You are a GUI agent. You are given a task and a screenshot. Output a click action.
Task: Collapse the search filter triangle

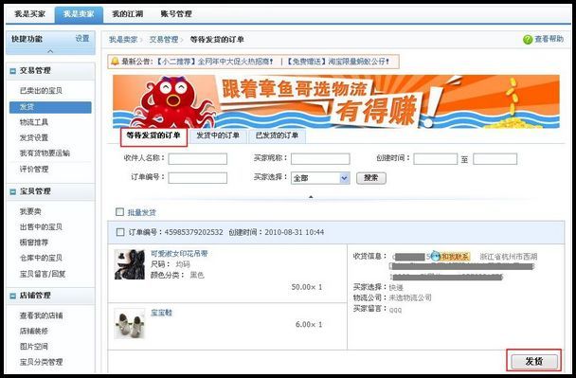[311, 197]
